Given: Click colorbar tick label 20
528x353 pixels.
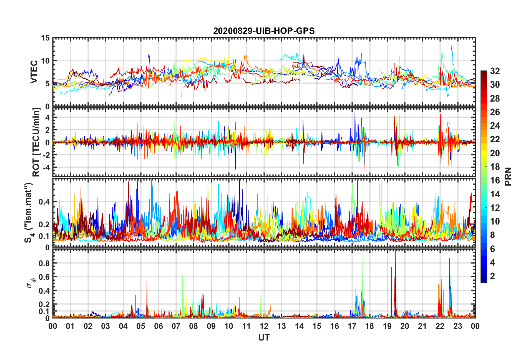Looking at the screenshot, I should coord(495,153).
